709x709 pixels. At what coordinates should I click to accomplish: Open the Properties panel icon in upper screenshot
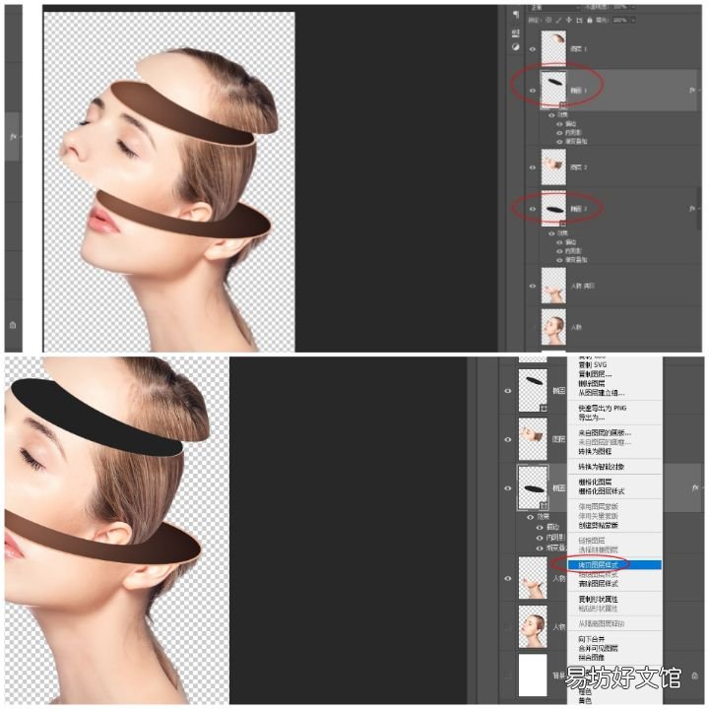click(516, 33)
